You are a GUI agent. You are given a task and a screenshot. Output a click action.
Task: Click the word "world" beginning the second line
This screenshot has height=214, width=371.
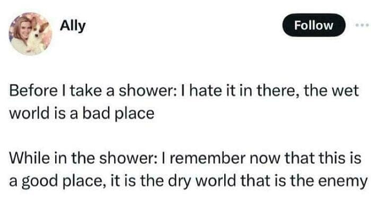pos(25,113)
